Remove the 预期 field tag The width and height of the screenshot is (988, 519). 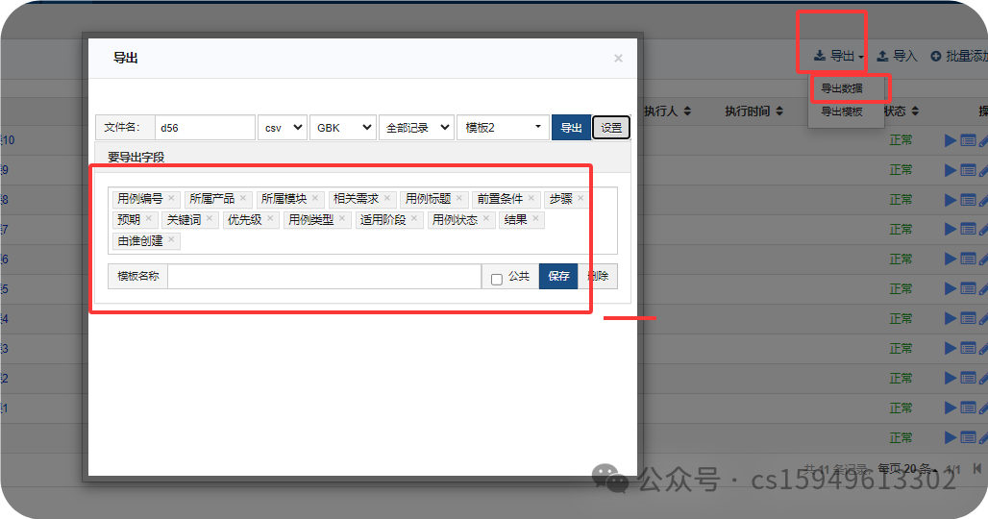pyautogui.click(x=149, y=218)
